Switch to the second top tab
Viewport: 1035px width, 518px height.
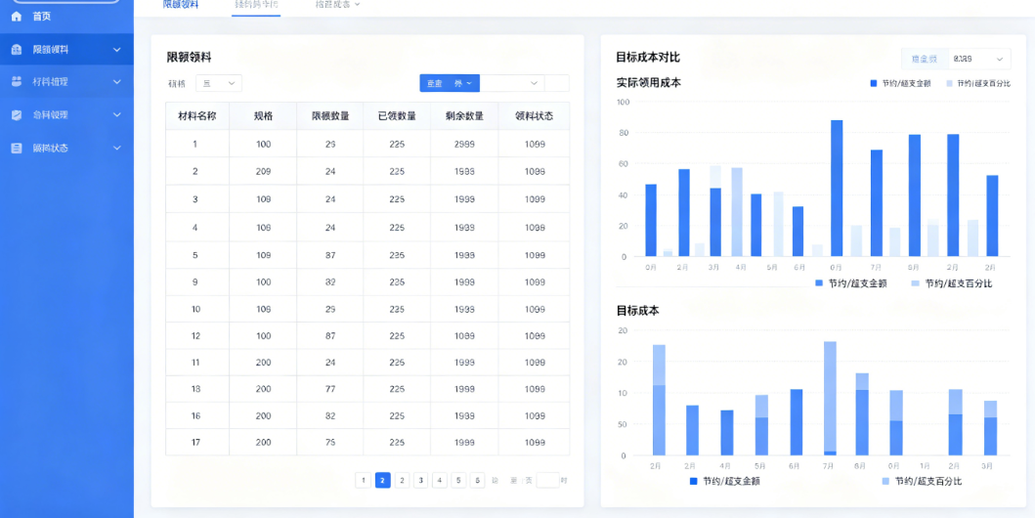[256, 5]
